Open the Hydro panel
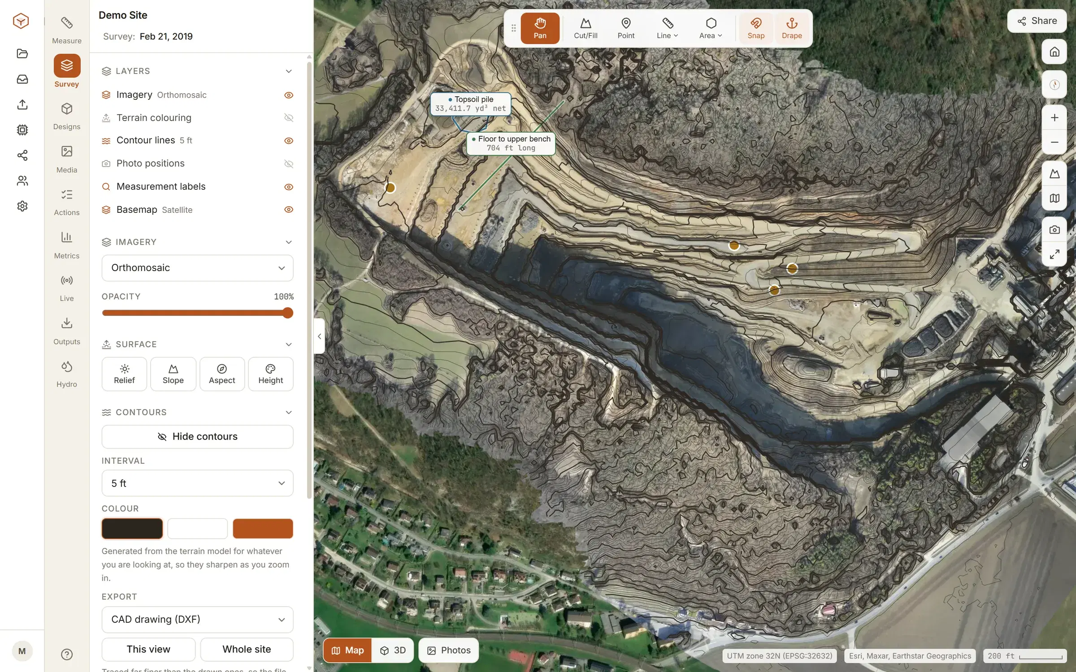 pos(67,374)
